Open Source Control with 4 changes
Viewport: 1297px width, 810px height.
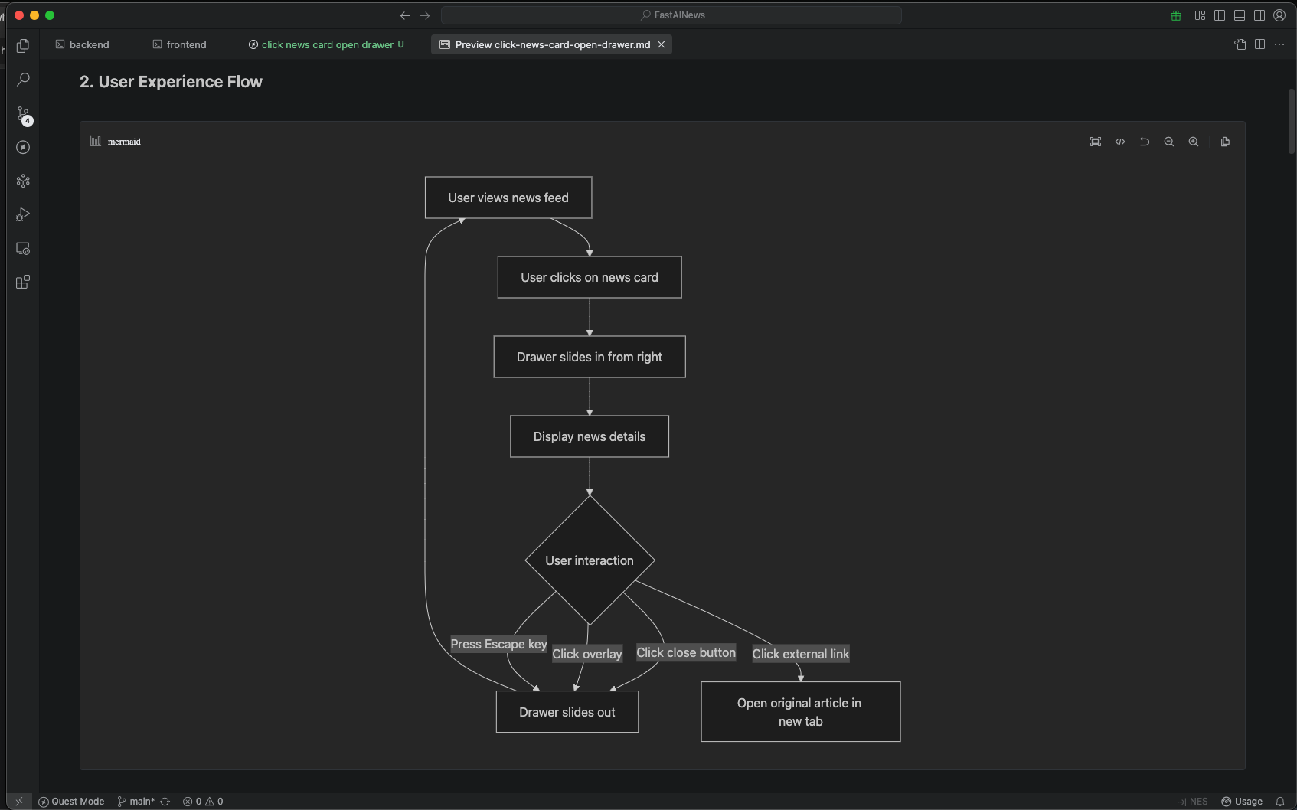[23, 115]
